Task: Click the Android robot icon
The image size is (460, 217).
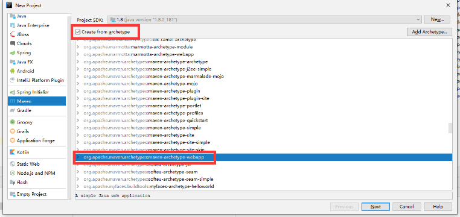Action: [x=12, y=71]
